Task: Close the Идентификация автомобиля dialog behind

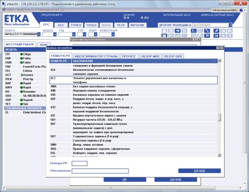Action: coord(198,40)
